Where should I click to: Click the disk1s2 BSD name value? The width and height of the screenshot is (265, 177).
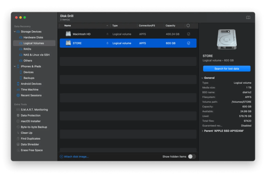(x=247, y=92)
